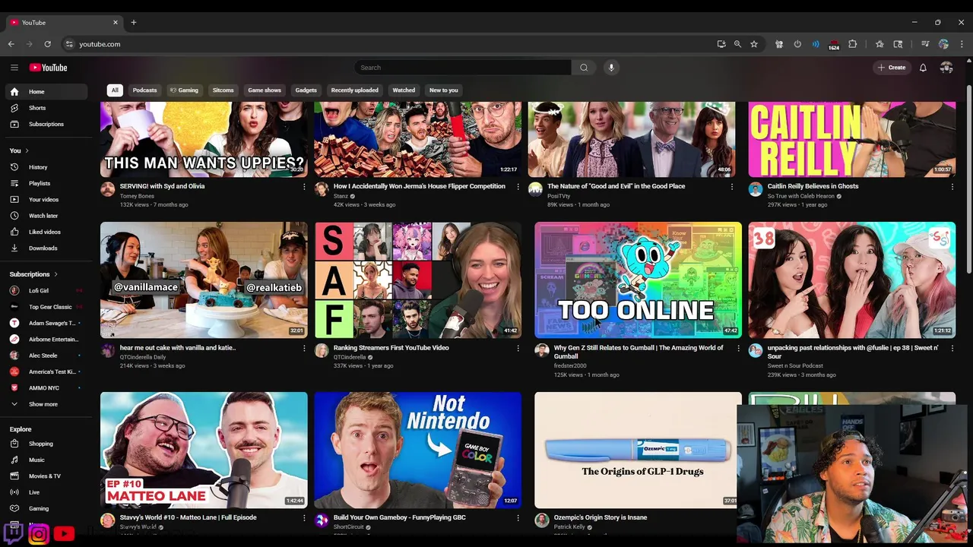Viewport: 973px width, 547px height.
Task: Go to Home in sidebar
Action: point(46,92)
